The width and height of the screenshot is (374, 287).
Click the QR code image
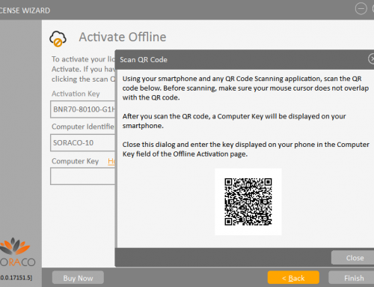click(x=248, y=202)
